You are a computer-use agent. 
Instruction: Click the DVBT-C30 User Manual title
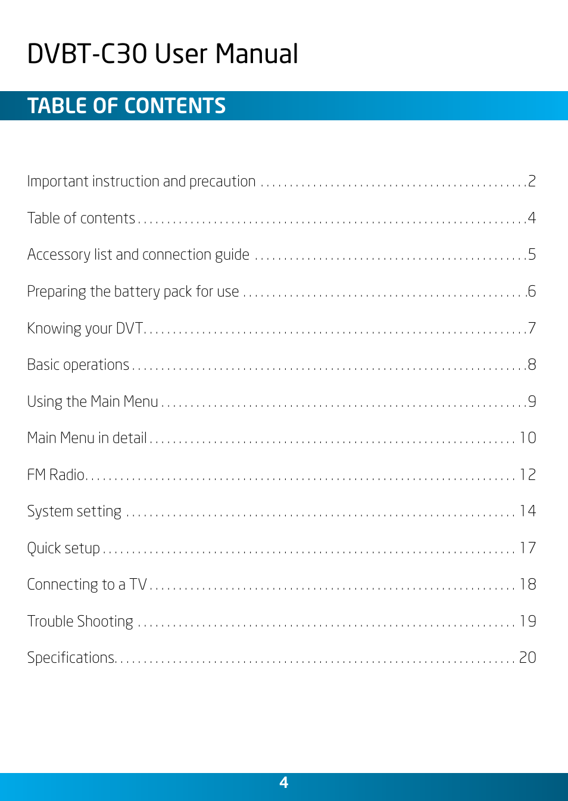163,54
